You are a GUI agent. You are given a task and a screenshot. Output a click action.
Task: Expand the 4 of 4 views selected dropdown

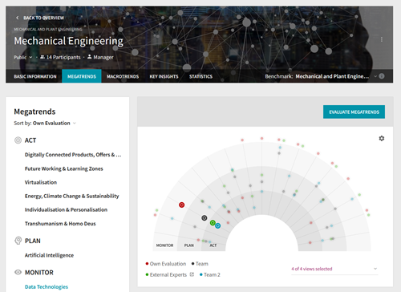click(x=334, y=269)
